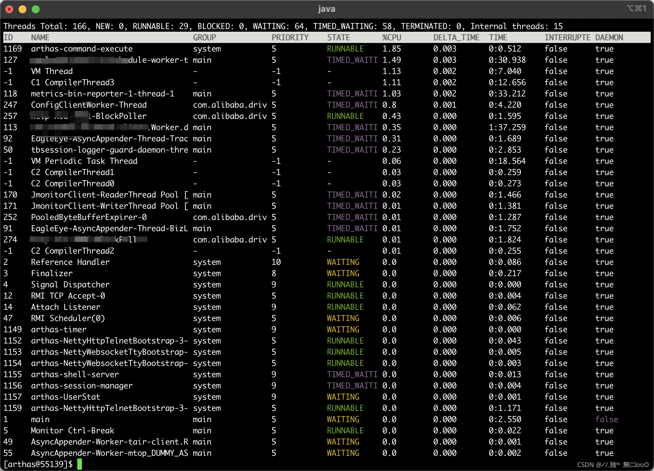Click 'JmonitorClient-WriterThread Pool' thread name

(105, 206)
